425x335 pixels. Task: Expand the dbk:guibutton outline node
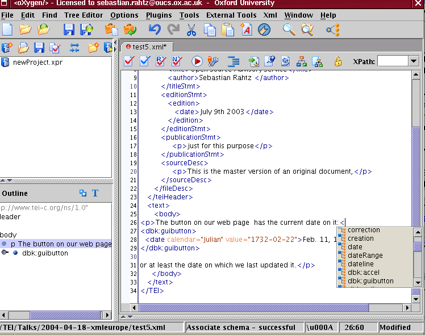point(5,253)
